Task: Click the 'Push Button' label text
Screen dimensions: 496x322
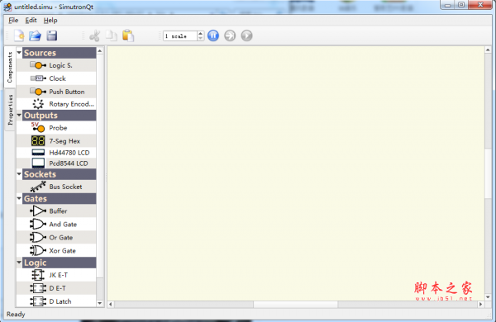Action: pyautogui.click(x=67, y=92)
